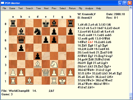Open the Analyze menu
The image size is (133, 100).
click(89, 8)
